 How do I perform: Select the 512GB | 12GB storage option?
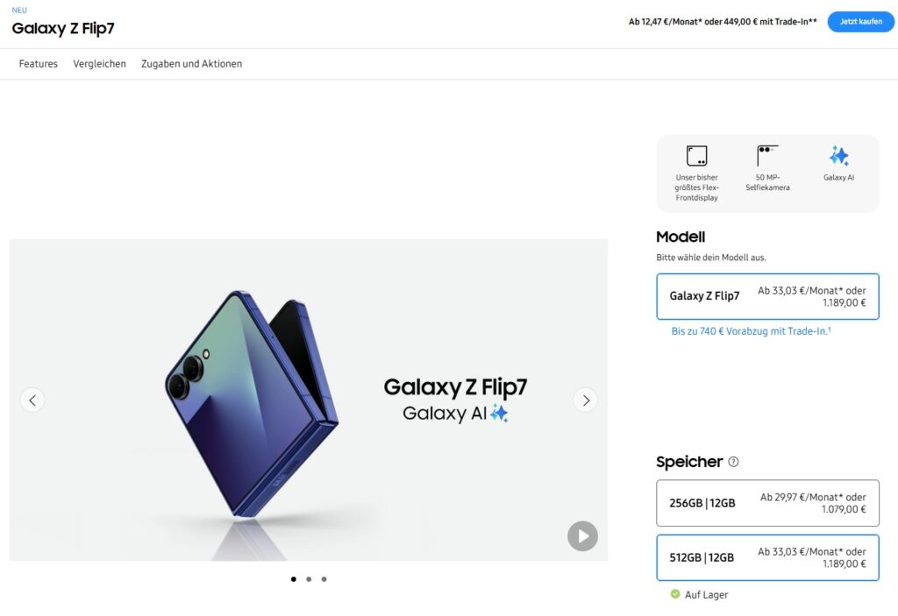767,557
